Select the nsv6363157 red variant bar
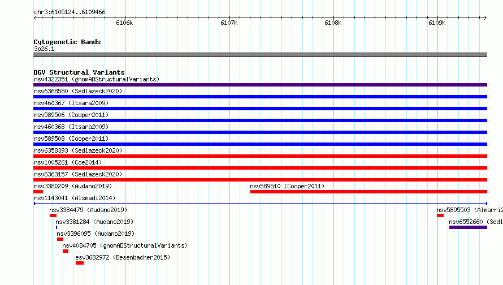Image resolution: width=503 pixels, height=285 pixels. pos(260,180)
